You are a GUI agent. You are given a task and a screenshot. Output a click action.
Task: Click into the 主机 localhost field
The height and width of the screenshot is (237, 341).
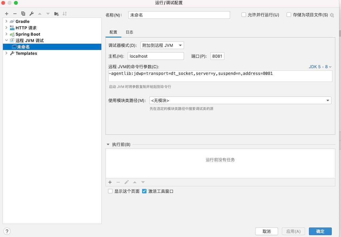156,56
